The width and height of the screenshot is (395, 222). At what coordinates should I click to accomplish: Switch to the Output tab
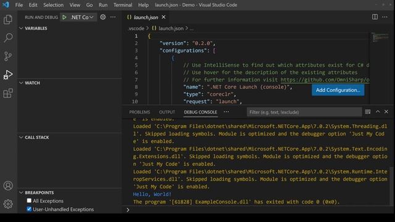[x=167, y=112]
